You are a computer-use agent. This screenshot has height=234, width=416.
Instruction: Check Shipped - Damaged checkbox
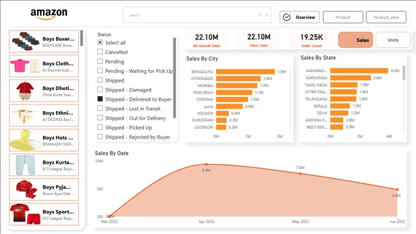pyautogui.click(x=100, y=90)
